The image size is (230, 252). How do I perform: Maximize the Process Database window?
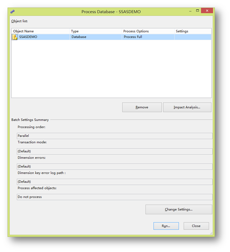(x=198, y=11)
